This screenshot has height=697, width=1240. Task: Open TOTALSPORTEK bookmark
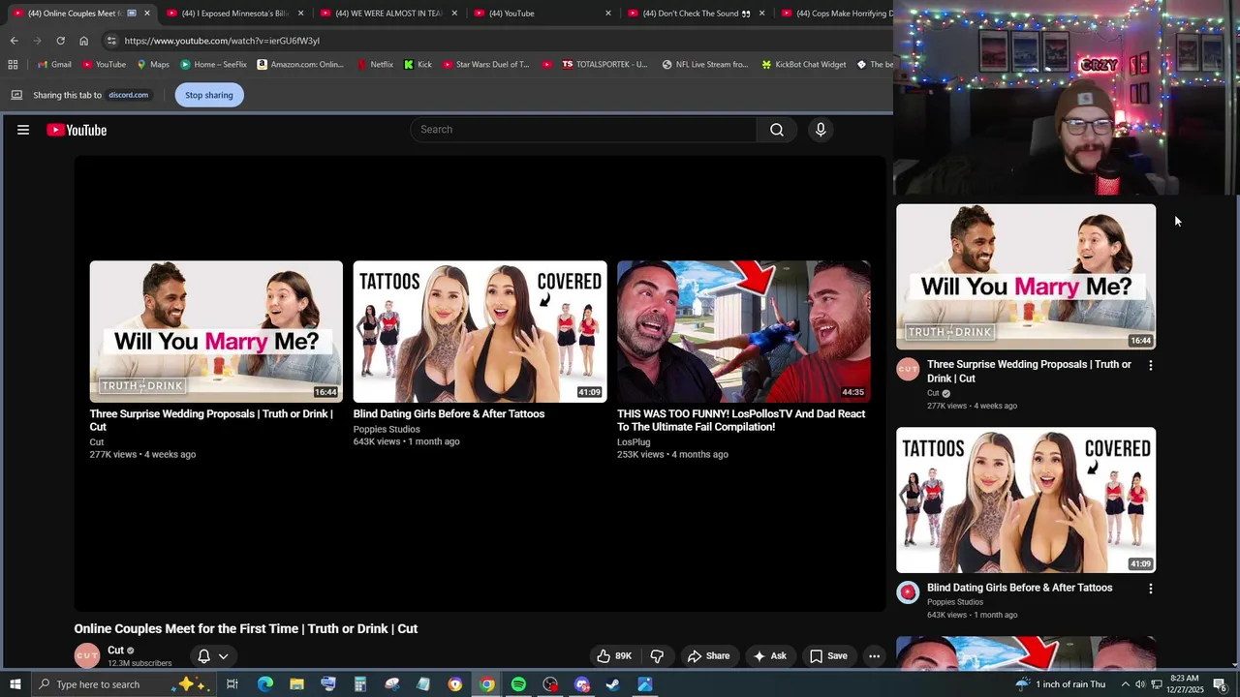604,65
